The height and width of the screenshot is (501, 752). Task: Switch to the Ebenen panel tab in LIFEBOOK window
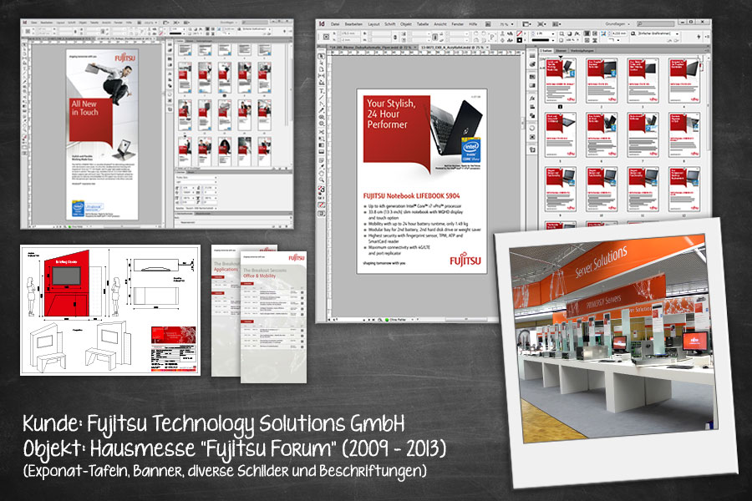[561, 50]
